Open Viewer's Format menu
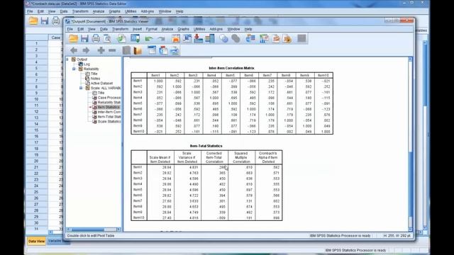Viewport: 454px width, 255px height. coord(151,29)
